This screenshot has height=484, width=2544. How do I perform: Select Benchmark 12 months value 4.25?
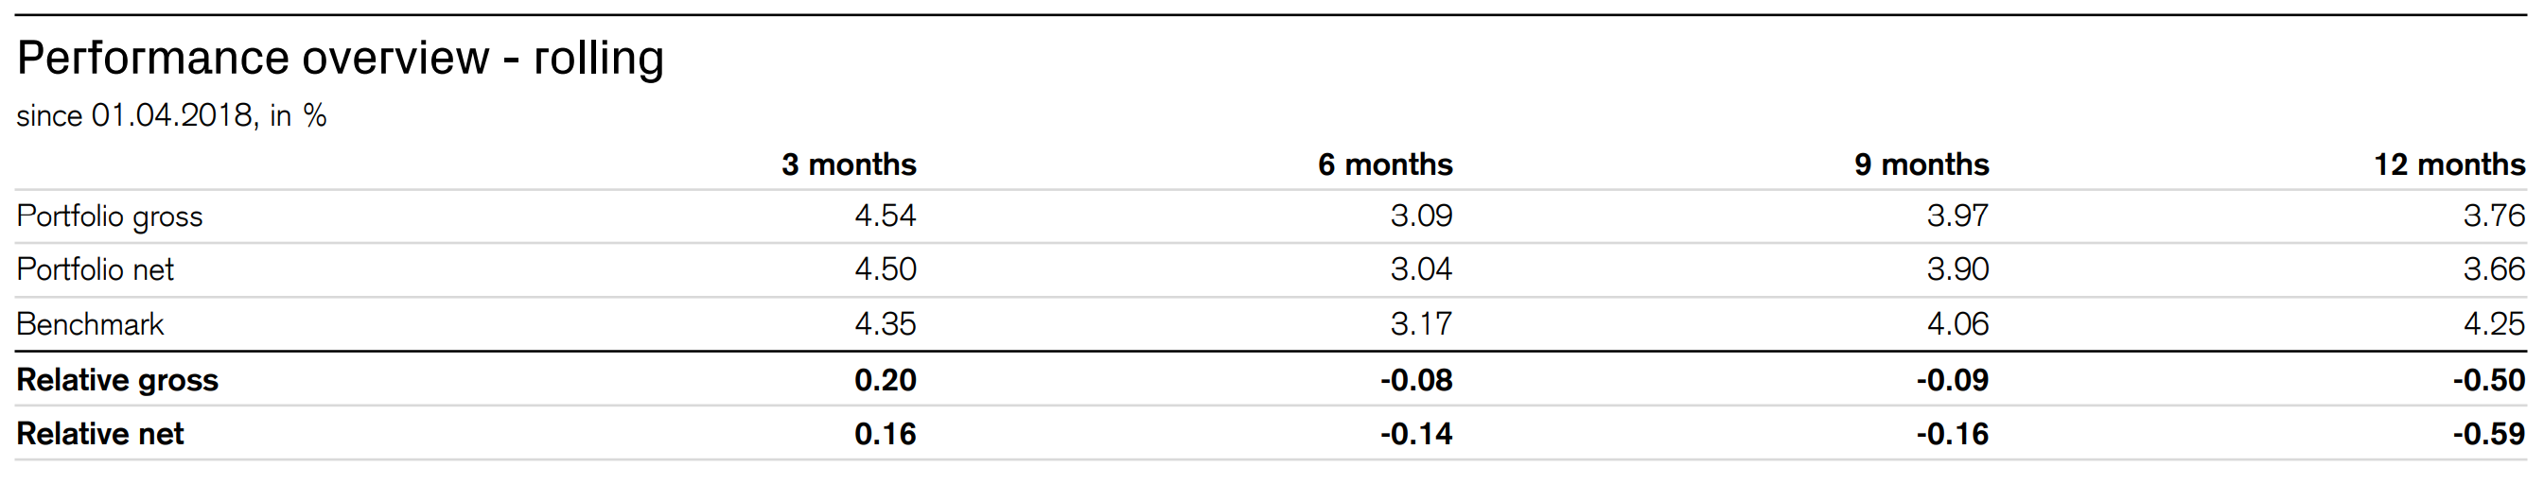click(x=2494, y=323)
